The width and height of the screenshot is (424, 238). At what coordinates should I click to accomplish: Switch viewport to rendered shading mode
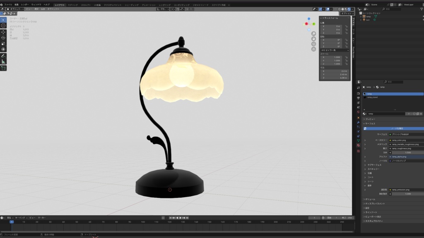(x=349, y=8)
